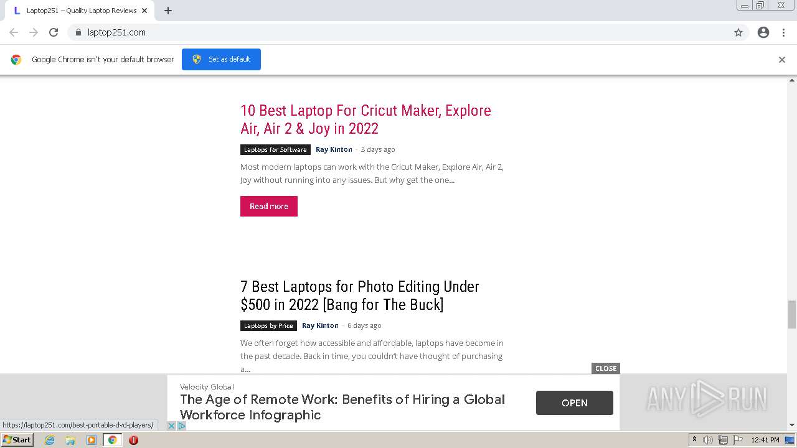Open the Windows Start menu
The width and height of the screenshot is (797, 448).
click(17, 440)
